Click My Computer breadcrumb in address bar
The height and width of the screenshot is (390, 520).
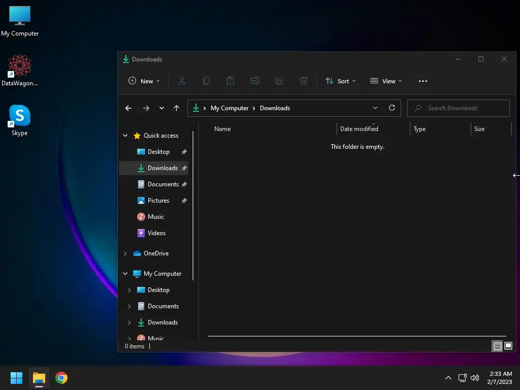pyautogui.click(x=230, y=108)
